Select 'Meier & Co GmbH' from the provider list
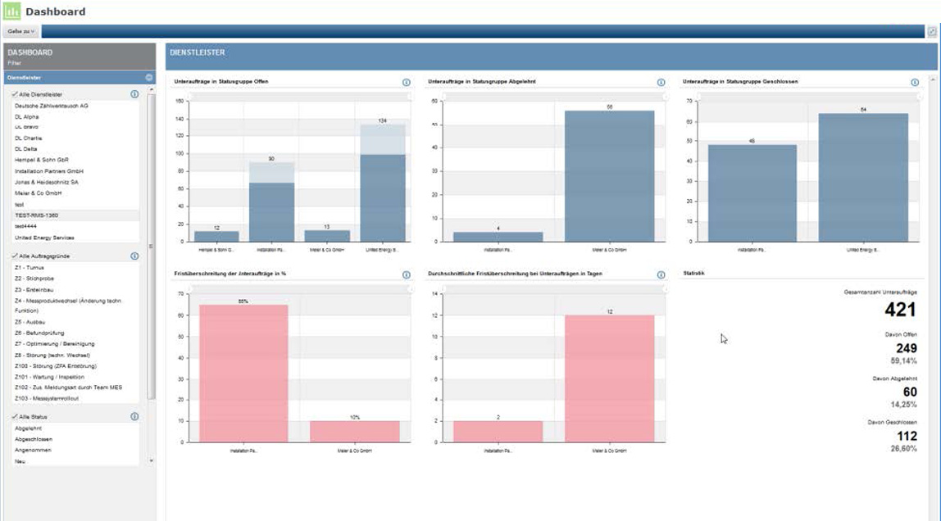941x521 pixels. click(x=39, y=194)
